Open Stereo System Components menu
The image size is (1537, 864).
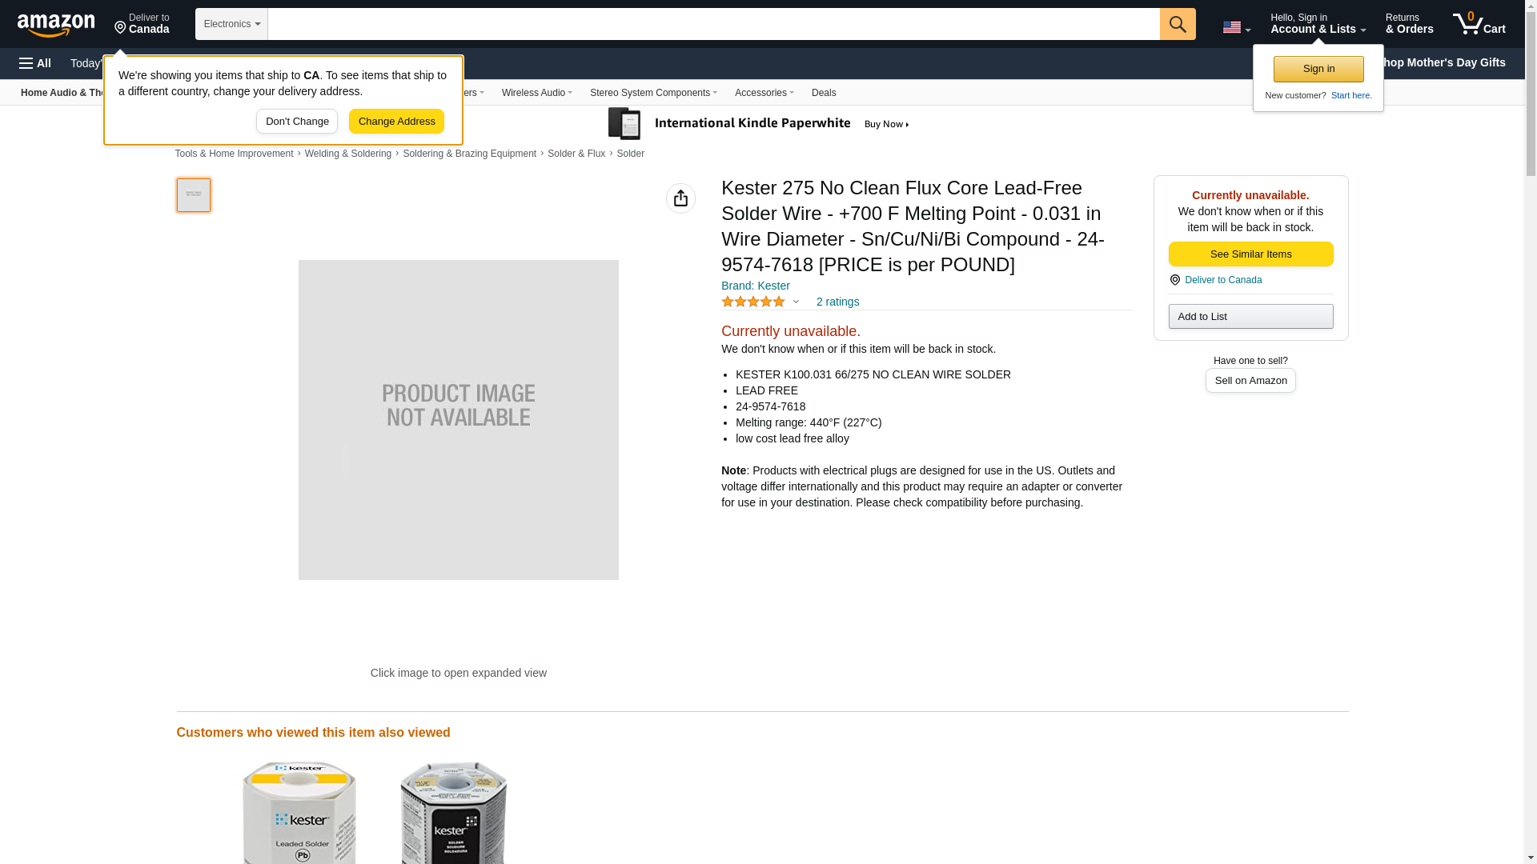point(653,93)
